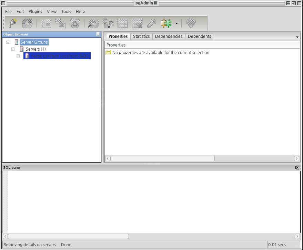
Task: Click the SQL pane horizontal scrollbar thumb
Action: pyautogui.click(x=68, y=236)
